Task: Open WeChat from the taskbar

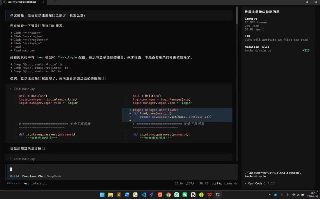Action: [x=185, y=195]
